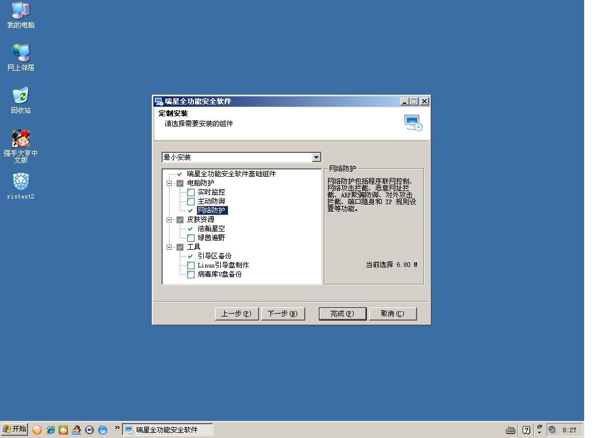Select the 引导区备份 tree label

coord(215,256)
